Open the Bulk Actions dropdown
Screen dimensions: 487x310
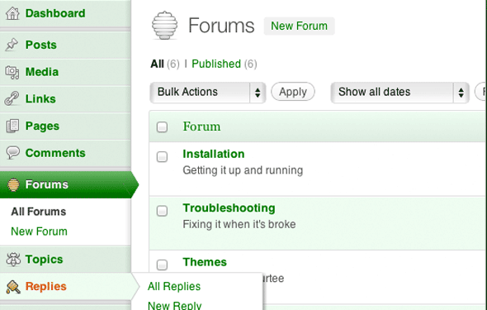pyautogui.click(x=208, y=93)
